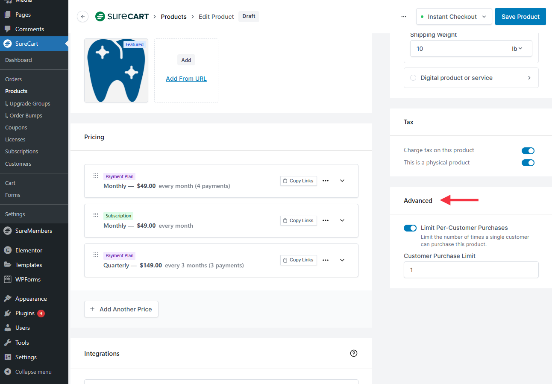Open the Instant Checkout dropdown

[454, 17]
